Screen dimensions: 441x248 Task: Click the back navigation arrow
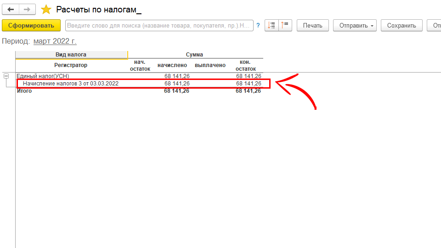tap(11, 9)
